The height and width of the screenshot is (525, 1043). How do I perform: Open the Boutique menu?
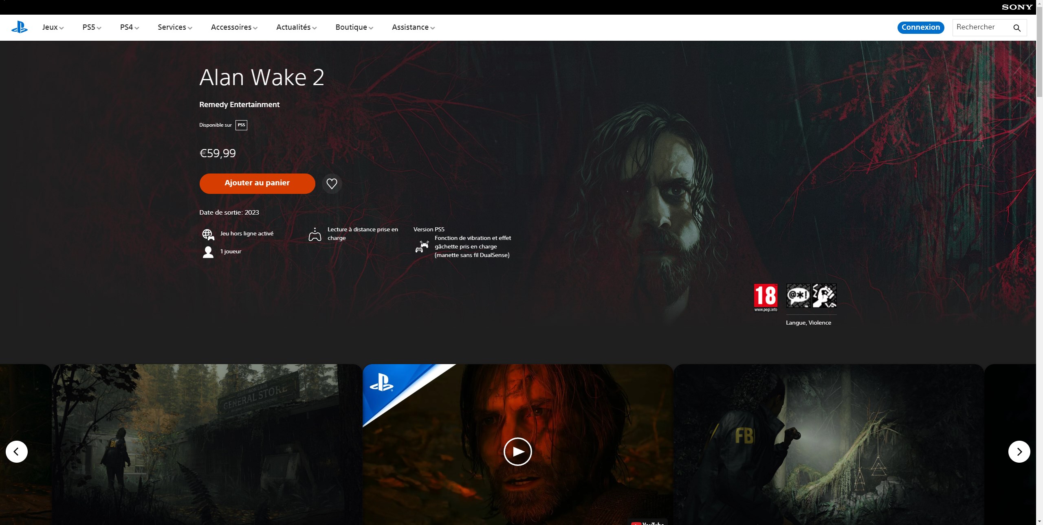[x=354, y=27]
